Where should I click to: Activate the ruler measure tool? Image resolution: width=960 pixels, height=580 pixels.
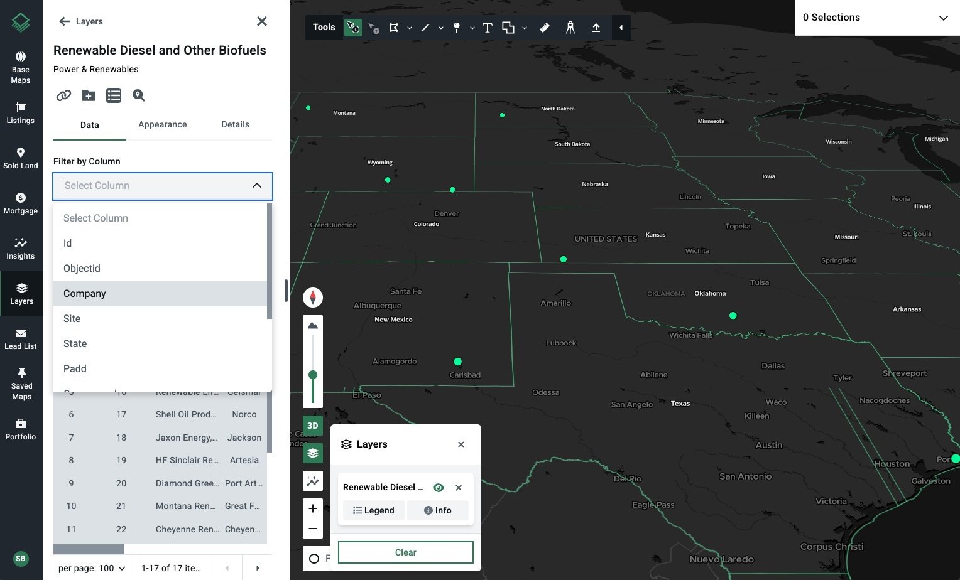[545, 28]
